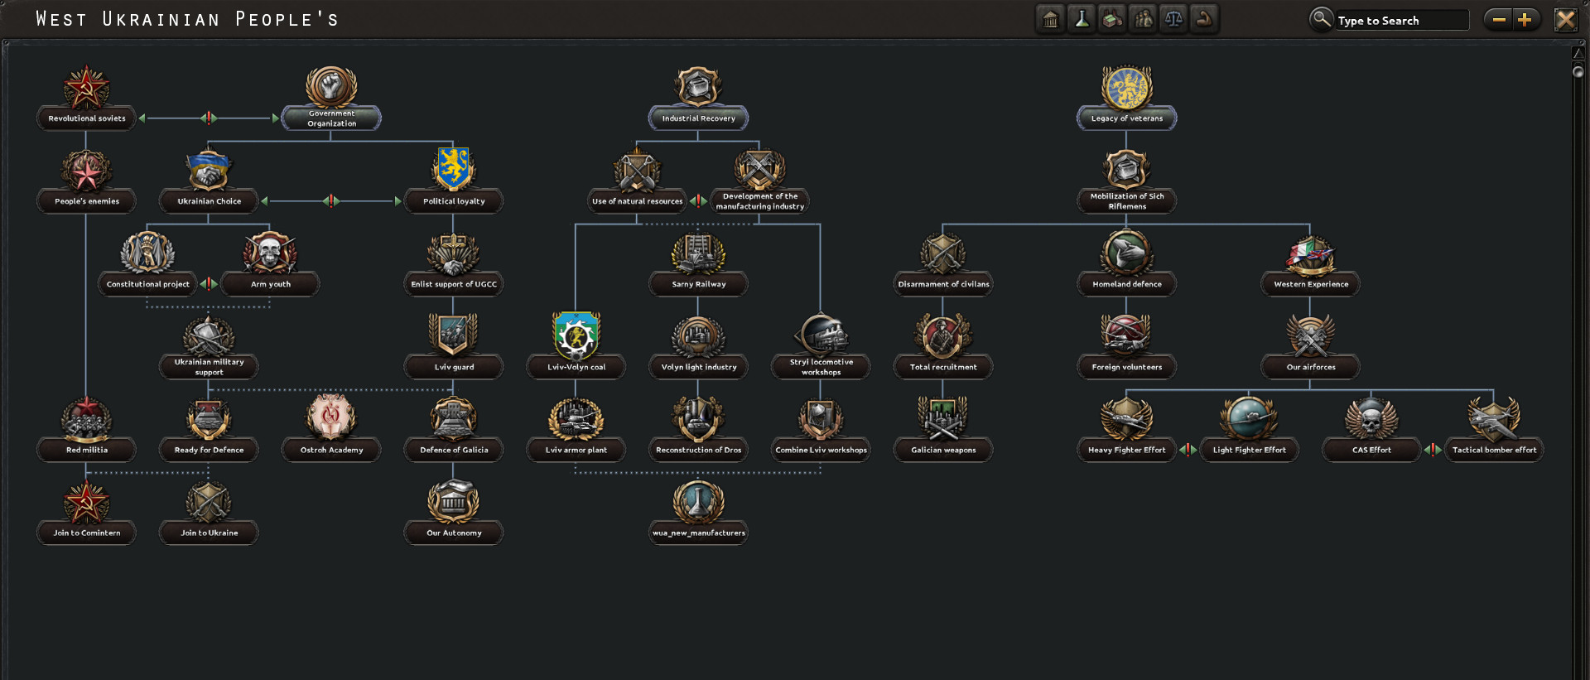Viewport: 1590px width, 680px height.
Task: Select the Combine Lviv workshops icon
Action: (x=821, y=418)
